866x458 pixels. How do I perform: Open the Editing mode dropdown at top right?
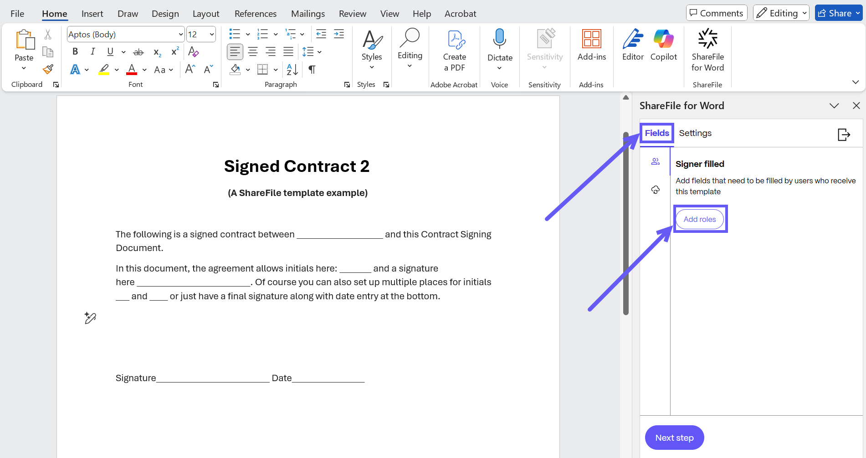tap(781, 13)
